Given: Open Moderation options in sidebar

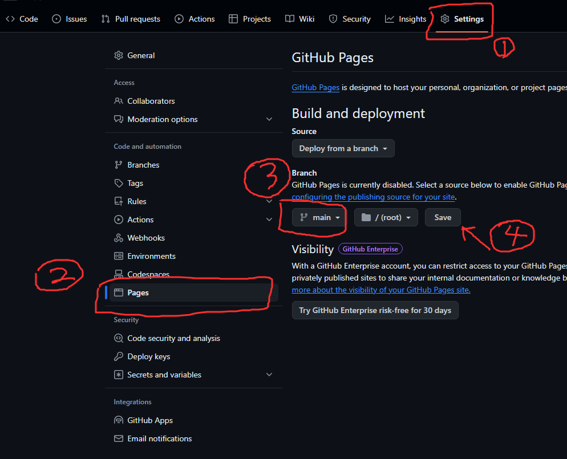Looking at the screenshot, I should [194, 119].
